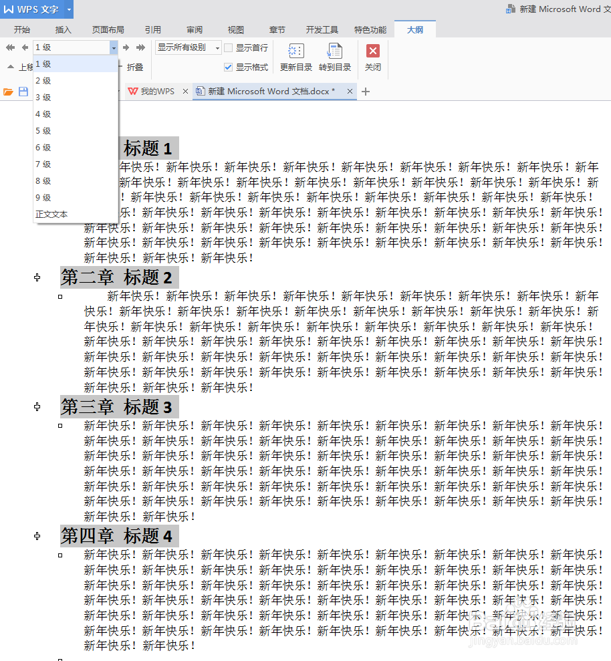Select 7 级 in the level list
The height and width of the screenshot is (661, 611).
pos(76,164)
